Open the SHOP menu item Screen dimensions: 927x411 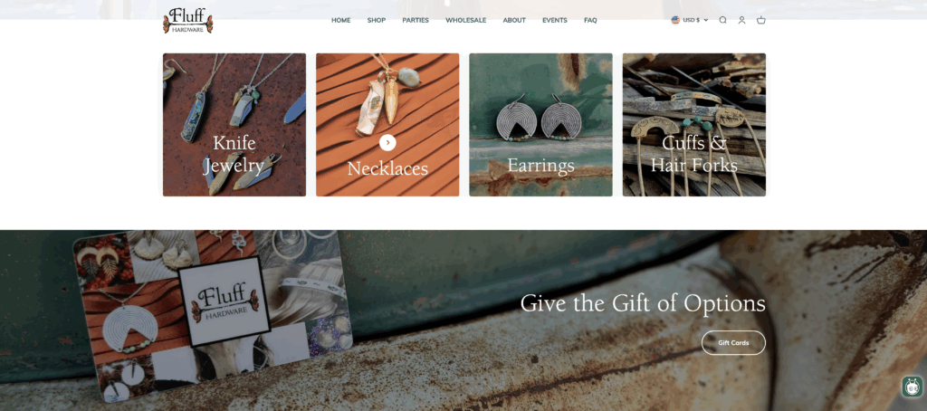click(376, 20)
